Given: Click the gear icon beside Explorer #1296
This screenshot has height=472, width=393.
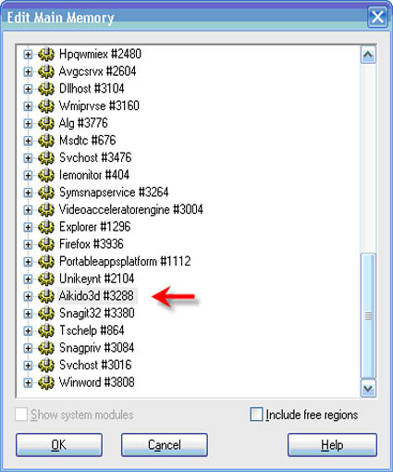Looking at the screenshot, I should coord(46,227).
